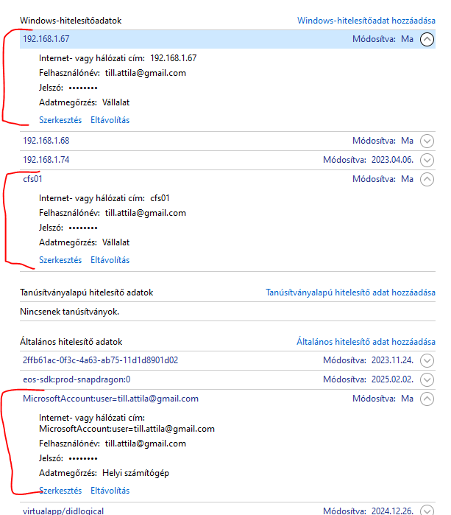Click the Windows-hitelesítőadatok section heading

[x=71, y=21]
